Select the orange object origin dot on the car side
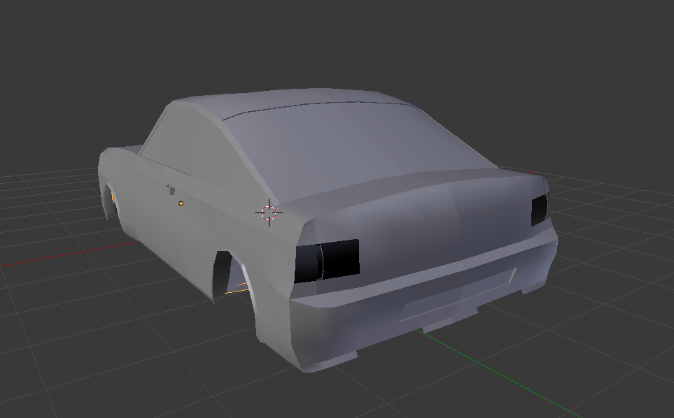674x418 pixels. tap(181, 203)
